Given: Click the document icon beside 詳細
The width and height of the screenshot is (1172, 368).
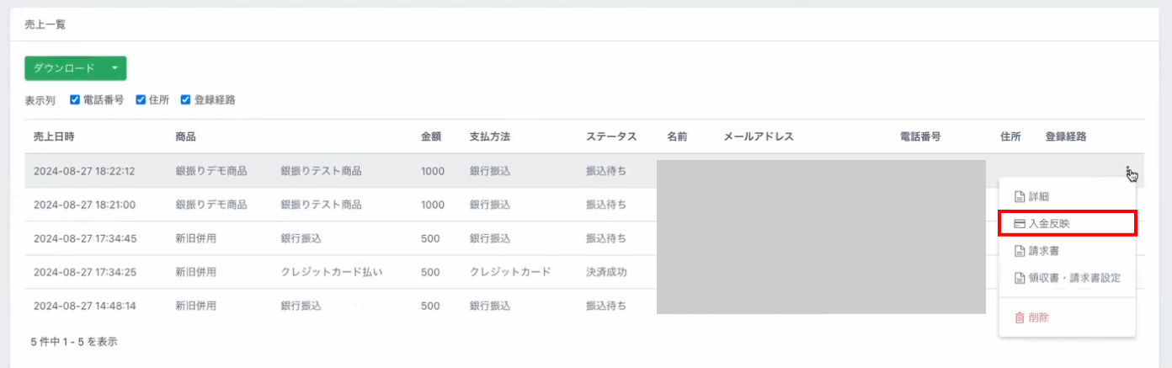Looking at the screenshot, I should [1019, 197].
